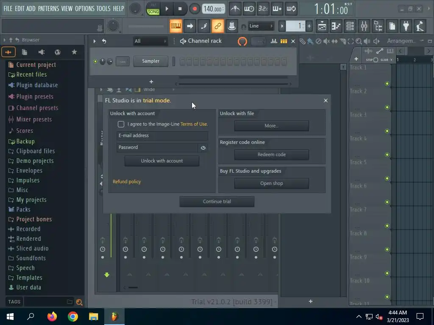Open Windows Start menu
This screenshot has width=434, height=325.
coord(10,317)
